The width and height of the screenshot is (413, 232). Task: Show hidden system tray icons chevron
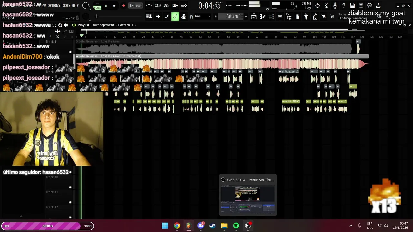pos(351,226)
